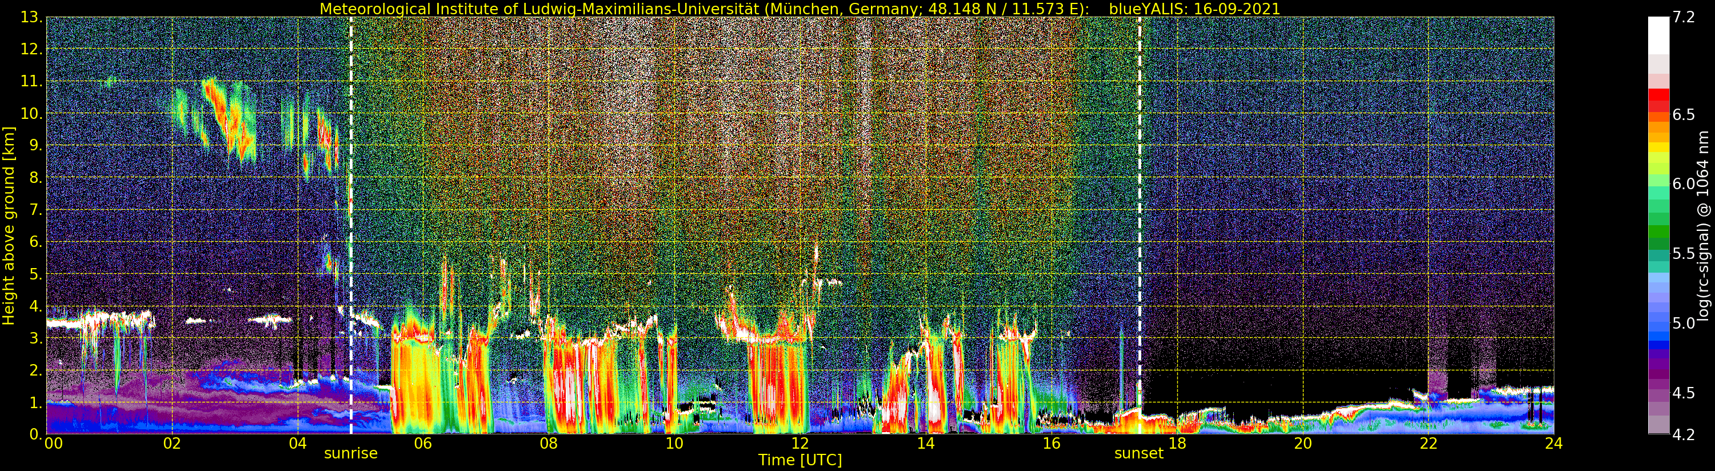Click the "Height above ground [km]" axis label
Screen dimensions: 1715x471
(x=9, y=226)
